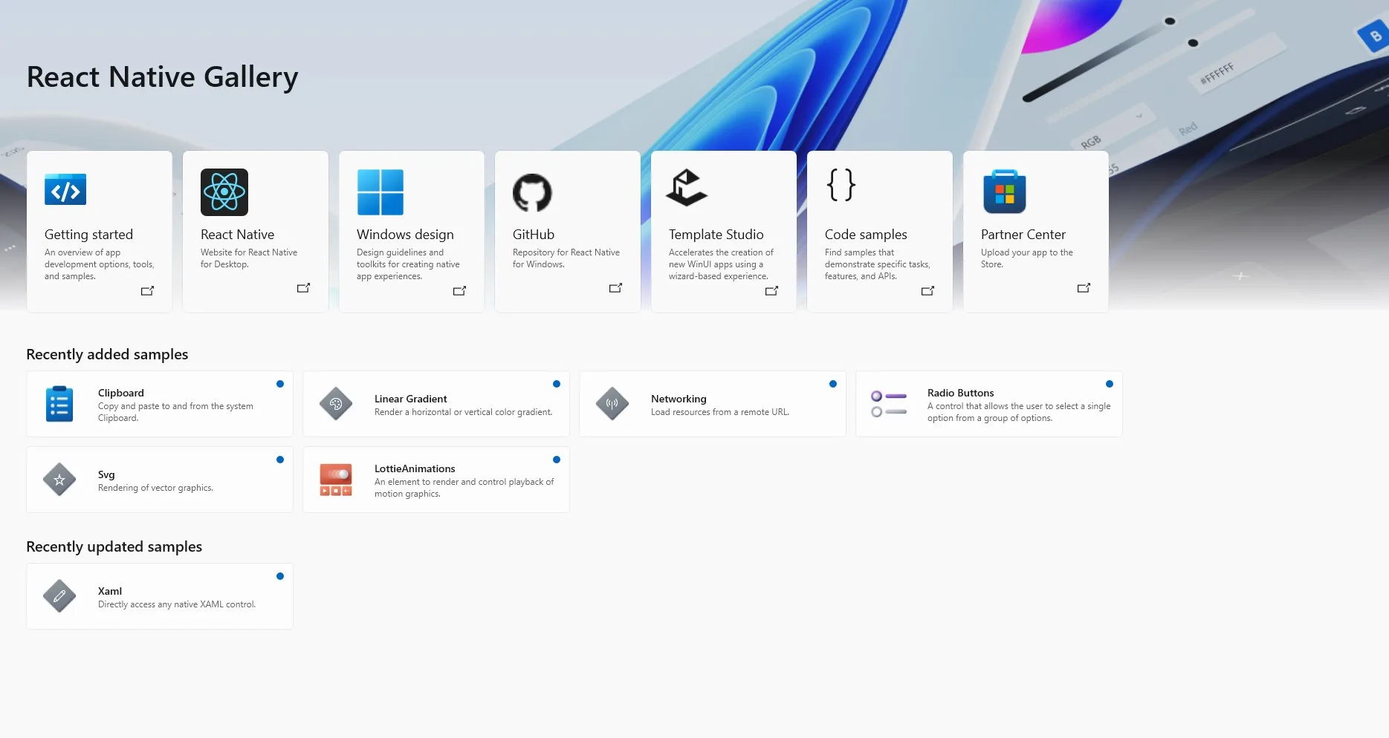Image resolution: width=1389 pixels, height=738 pixels.
Task: Click "Copy and paste to and from" description
Action: tap(175, 412)
